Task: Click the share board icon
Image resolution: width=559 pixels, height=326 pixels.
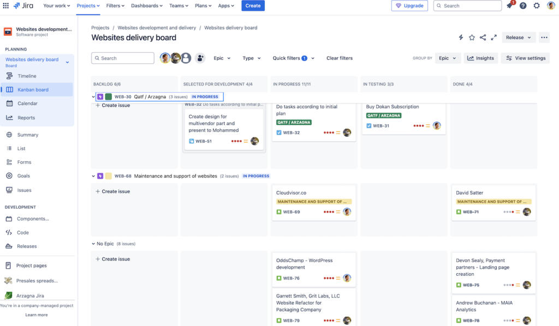Action: (x=483, y=38)
